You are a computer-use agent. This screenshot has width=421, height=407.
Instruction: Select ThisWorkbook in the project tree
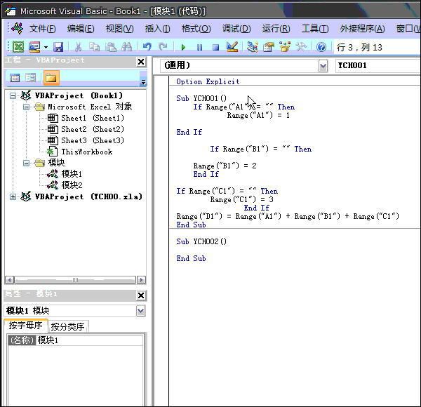pos(86,152)
